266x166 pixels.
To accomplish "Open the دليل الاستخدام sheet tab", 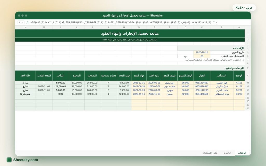I will coord(210,153).
